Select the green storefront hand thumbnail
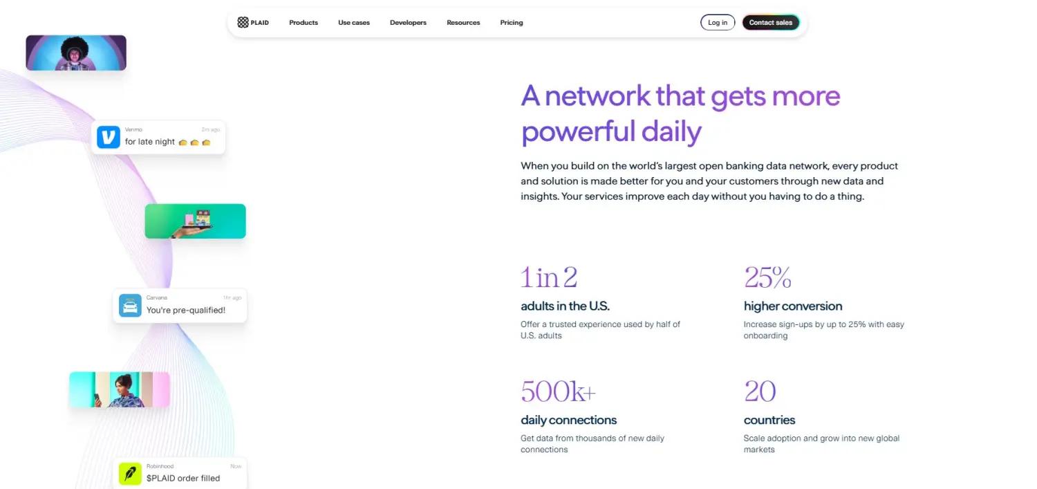The width and height of the screenshot is (1037, 489). tap(195, 221)
